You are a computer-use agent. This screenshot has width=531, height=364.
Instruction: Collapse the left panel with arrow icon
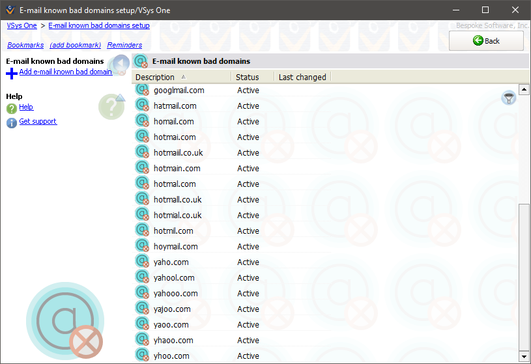[x=121, y=64]
